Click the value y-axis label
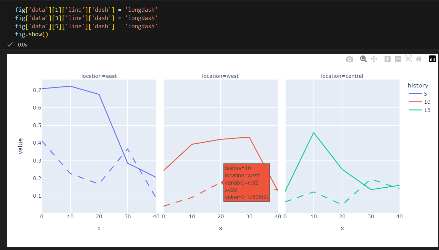The image size is (439, 250). pos(20,146)
